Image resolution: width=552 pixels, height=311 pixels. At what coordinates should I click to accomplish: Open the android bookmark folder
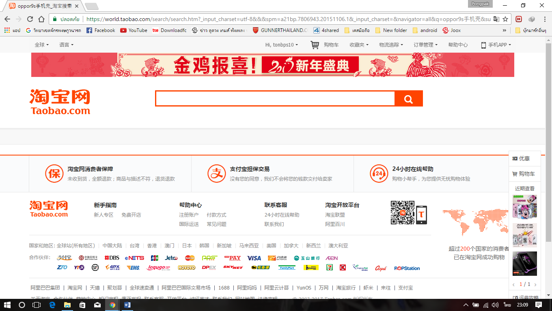pyautogui.click(x=425, y=30)
